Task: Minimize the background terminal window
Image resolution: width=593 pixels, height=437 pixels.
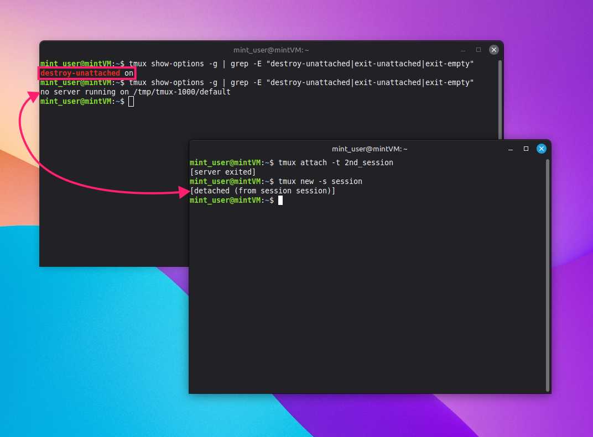Action: click(463, 50)
